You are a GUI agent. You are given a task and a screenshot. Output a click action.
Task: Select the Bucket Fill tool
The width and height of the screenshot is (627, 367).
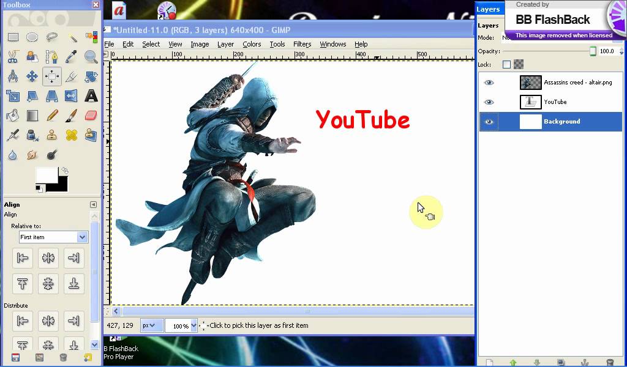[x=13, y=116]
